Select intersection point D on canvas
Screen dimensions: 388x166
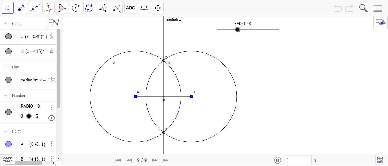[163, 132]
